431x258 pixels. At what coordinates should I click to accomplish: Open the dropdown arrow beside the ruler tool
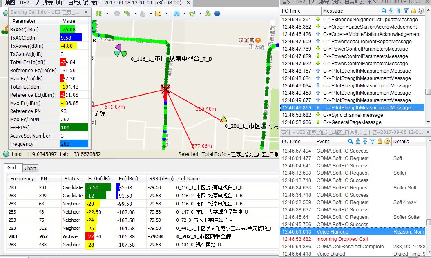pyautogui.click(x=166, y=13)
